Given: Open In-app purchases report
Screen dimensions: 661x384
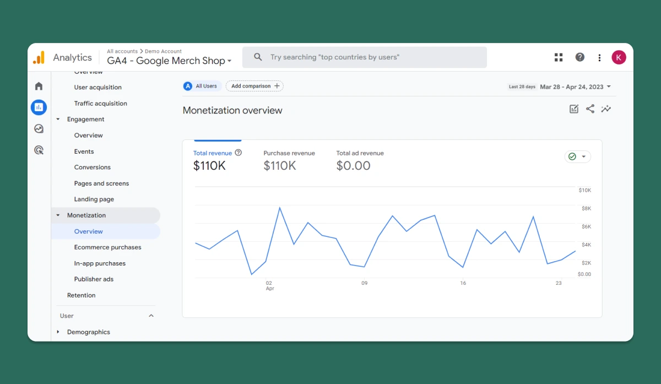Looking at the screenshot, I should 100,263.
